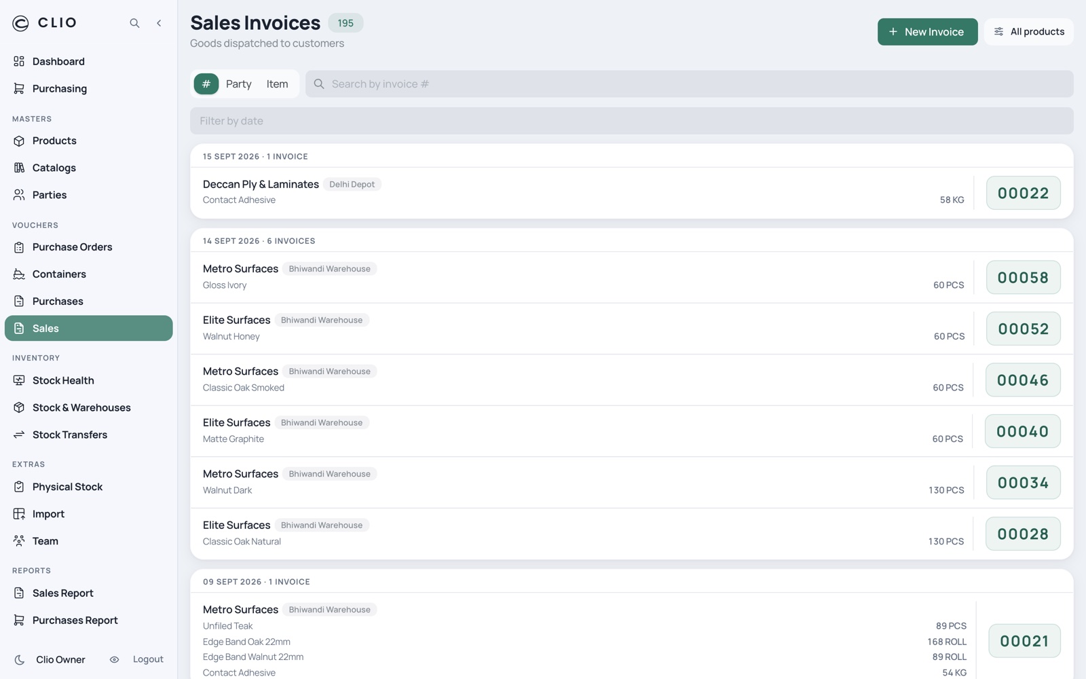This screenshot has width=1086, height=679.
Task: Click the Stock Health monitor icon
Action: 19,380
